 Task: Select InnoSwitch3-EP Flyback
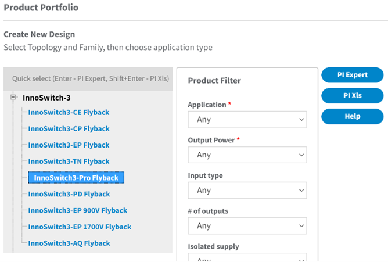point(69,145)
